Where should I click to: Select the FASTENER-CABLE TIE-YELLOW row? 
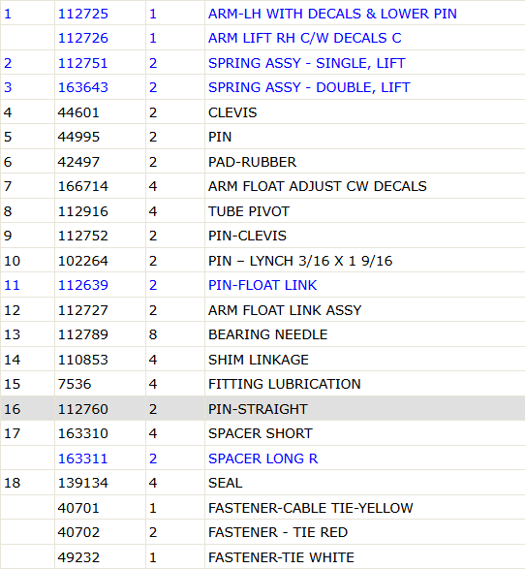[x=262, y=508]
